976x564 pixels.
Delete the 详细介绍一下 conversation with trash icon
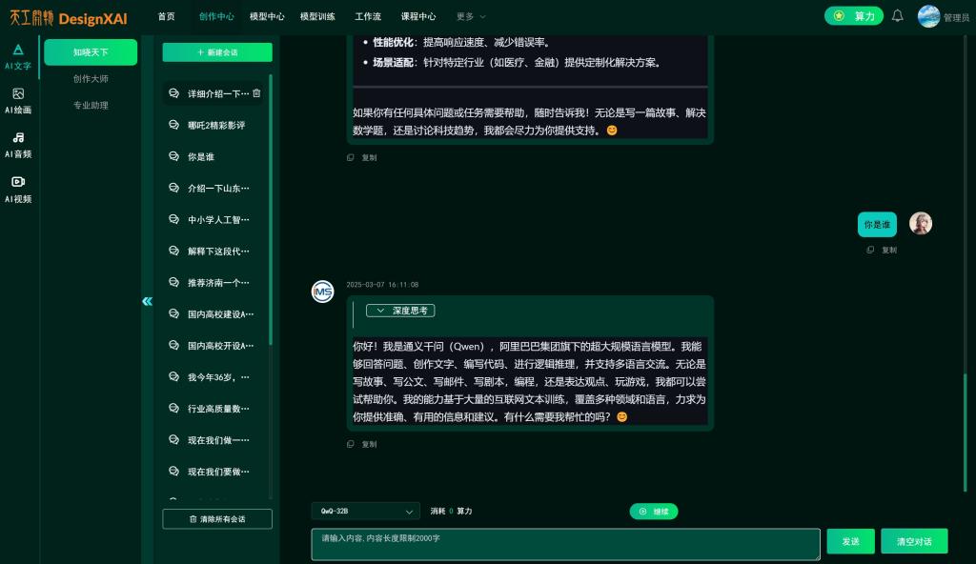click(x=256, y=93)
